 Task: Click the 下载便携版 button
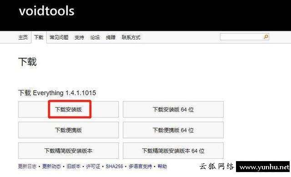click(x=68, y=130)
